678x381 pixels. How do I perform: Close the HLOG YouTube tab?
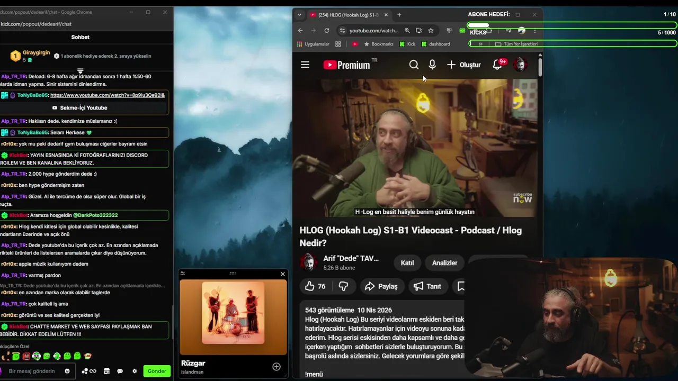click(x=386, y=15)
